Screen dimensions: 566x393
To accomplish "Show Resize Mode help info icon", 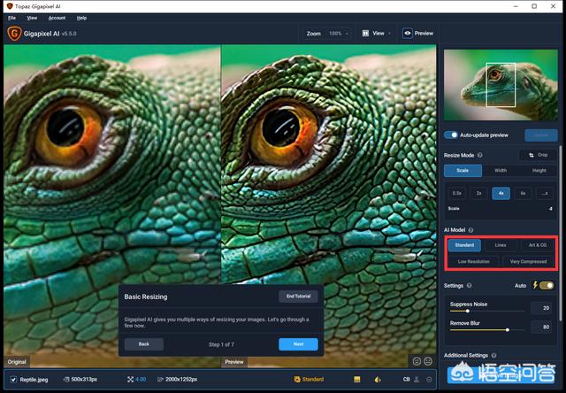I will [480, 155].
